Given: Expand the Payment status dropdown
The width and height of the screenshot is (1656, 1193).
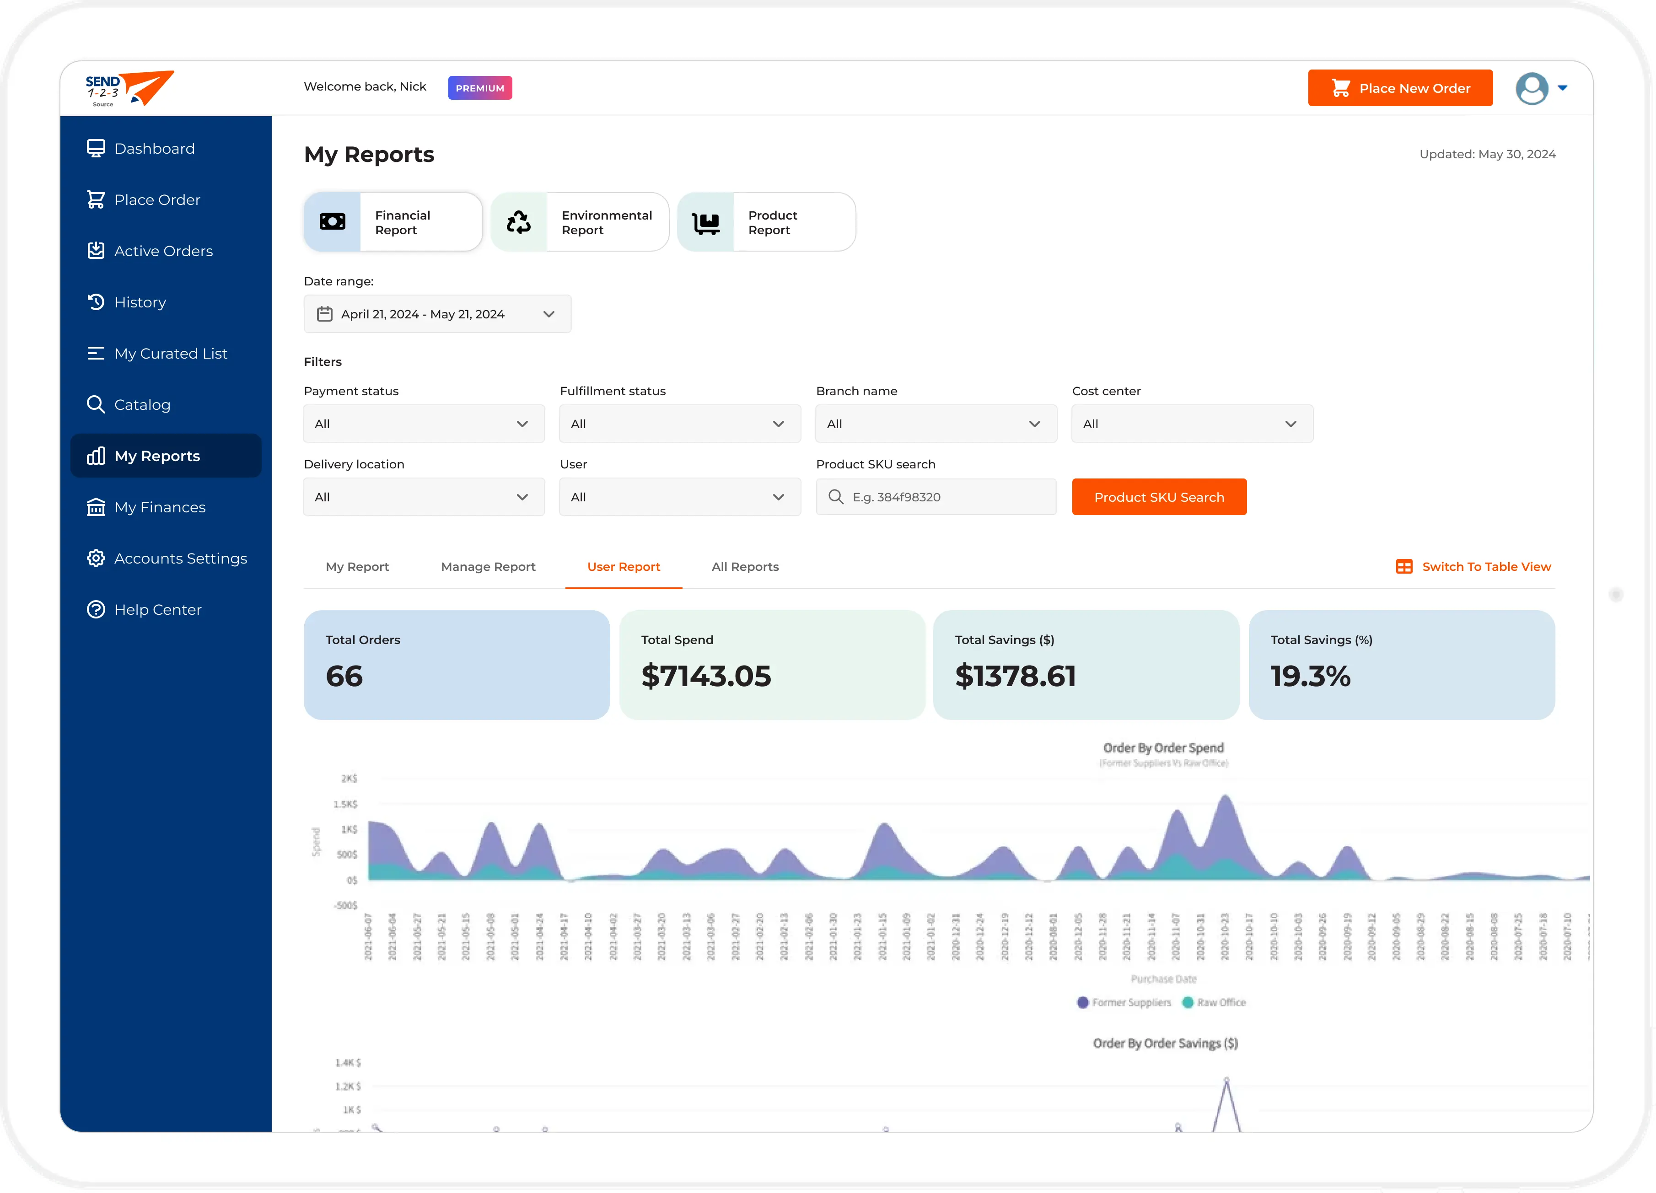Looking at the screenshot, I should pyautogui.click(x=424, y=424).
